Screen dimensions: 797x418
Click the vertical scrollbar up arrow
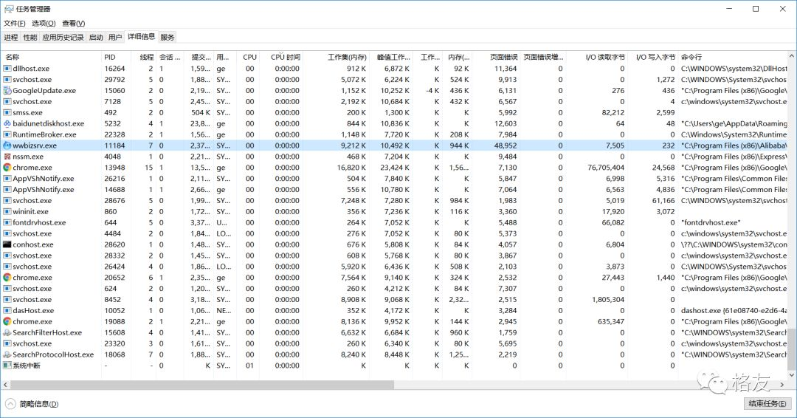[791, 55]
